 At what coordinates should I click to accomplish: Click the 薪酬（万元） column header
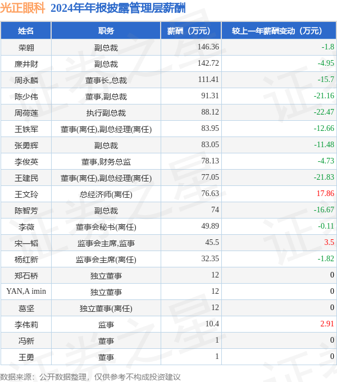pyautogui.click(x=191, y=31)
